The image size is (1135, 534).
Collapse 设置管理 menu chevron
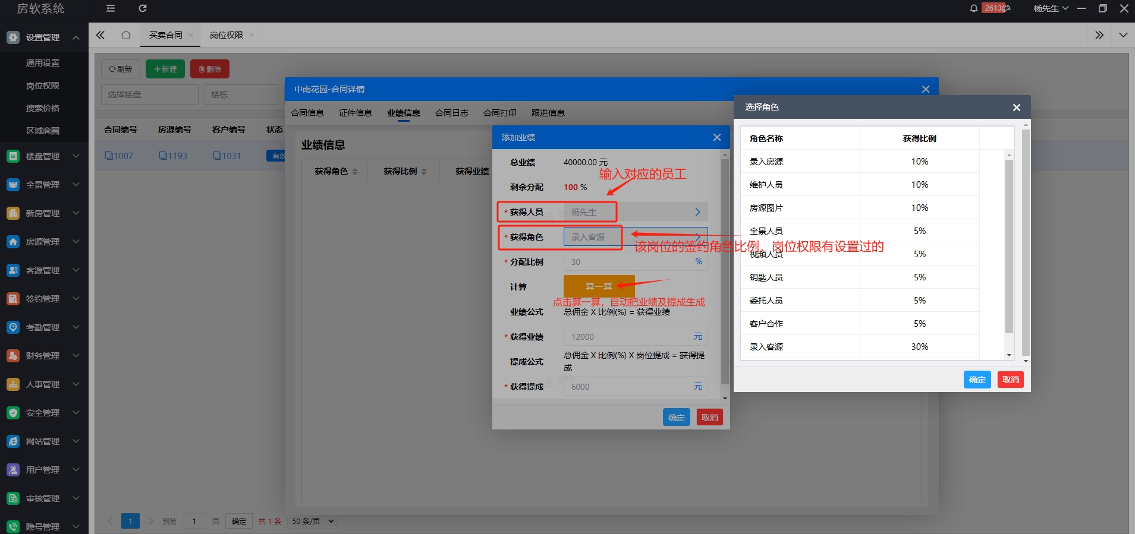76,37
